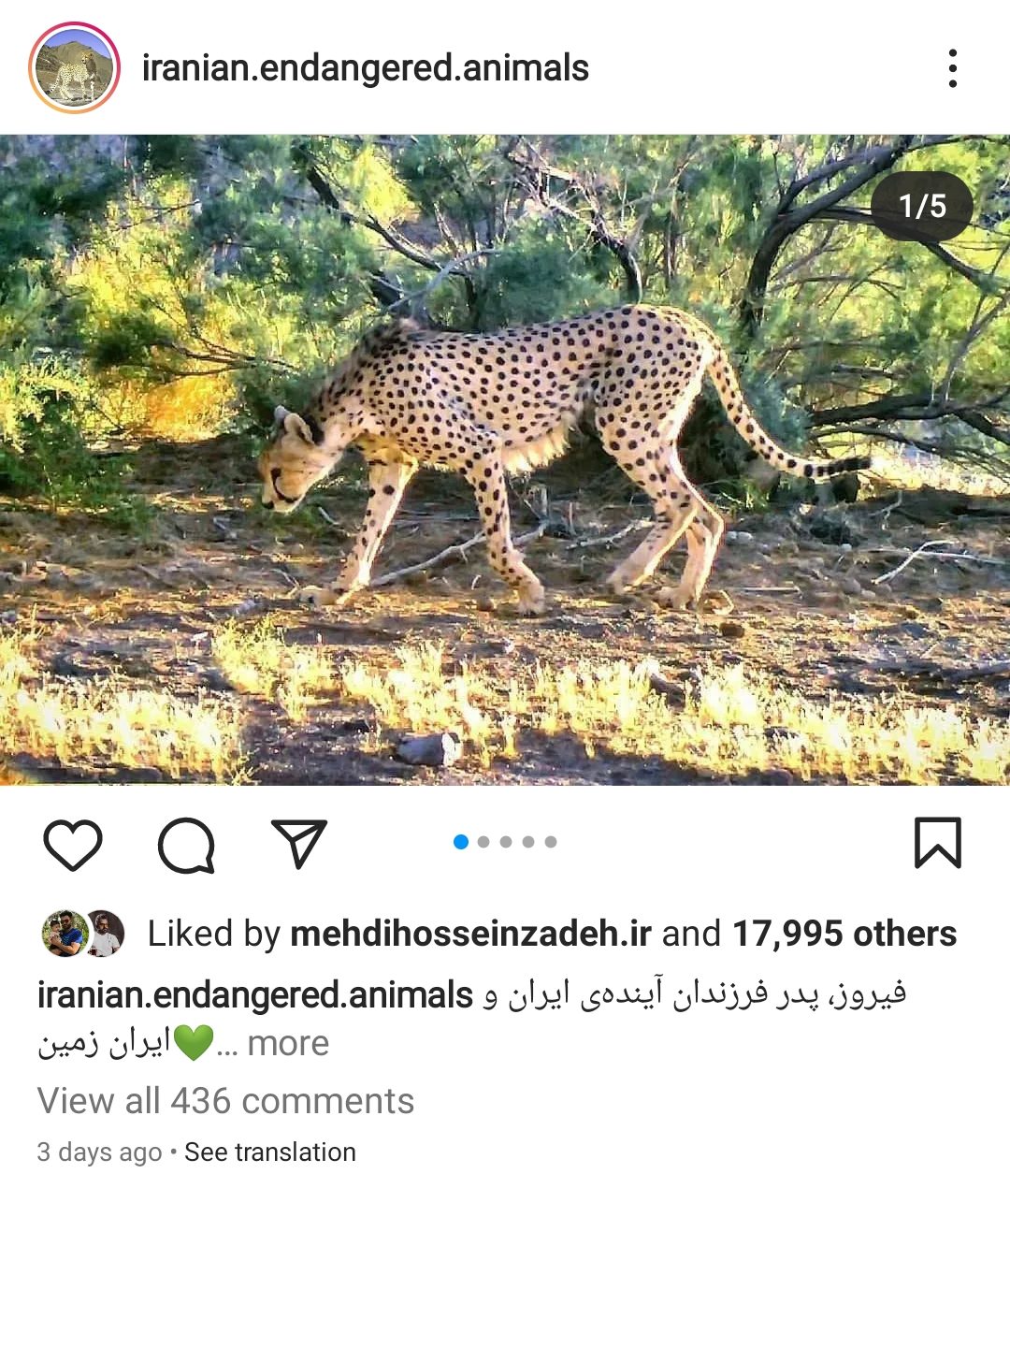Open mehdihosseinzadeh.ir profile from likes
Screen dimensions: 1010x1348
click(470, 934)
